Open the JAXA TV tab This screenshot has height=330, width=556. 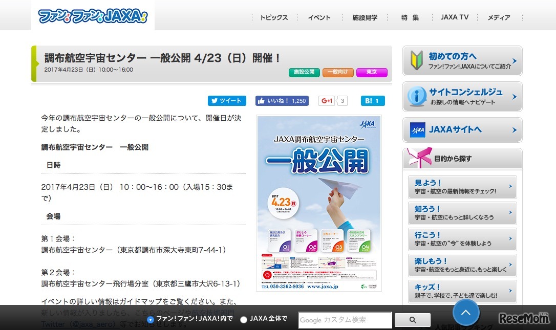pos(454,17)
